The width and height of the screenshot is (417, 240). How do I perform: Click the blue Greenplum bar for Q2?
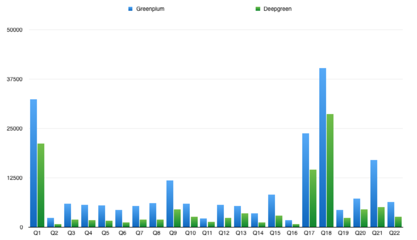(51, 222)
